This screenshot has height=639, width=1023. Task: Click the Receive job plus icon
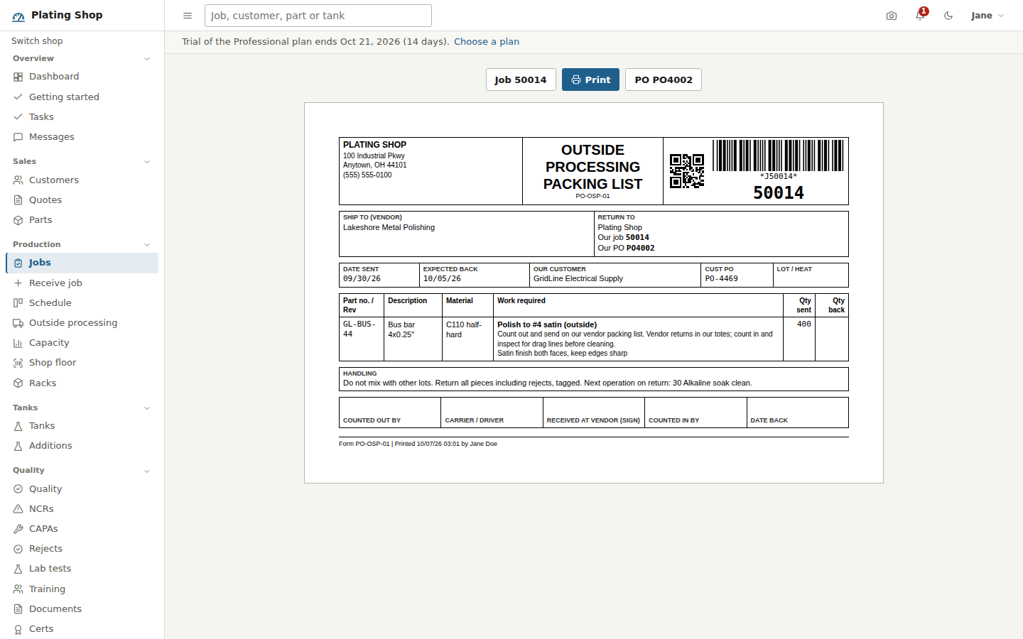coord(18,283)
